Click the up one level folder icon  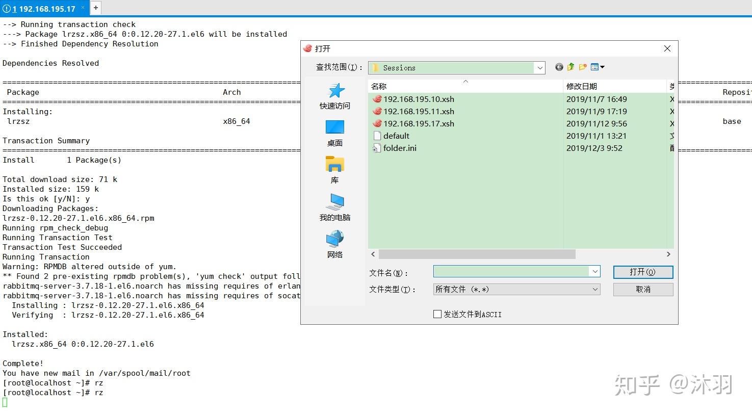tap(571, 67)
